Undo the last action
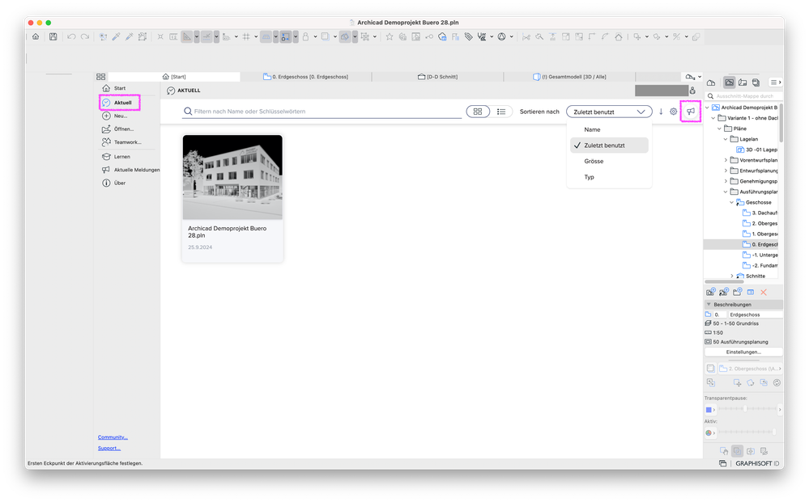The image size is (809, 502). (x=71, y=36)
